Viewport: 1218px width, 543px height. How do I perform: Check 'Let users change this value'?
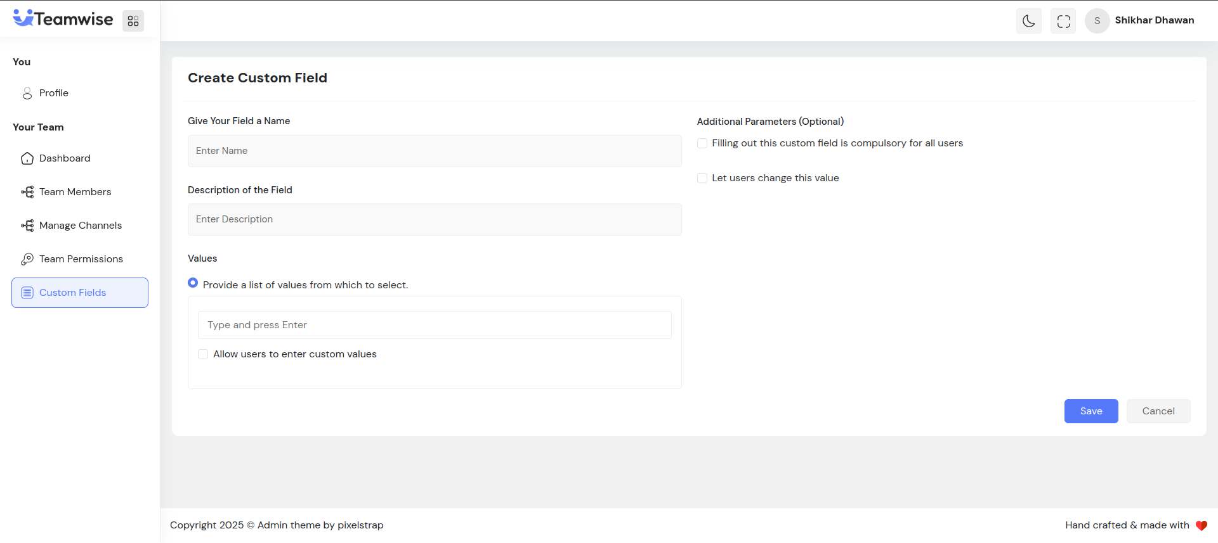702,178
